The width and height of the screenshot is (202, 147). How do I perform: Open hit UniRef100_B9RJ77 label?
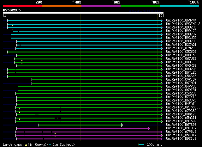181,31
